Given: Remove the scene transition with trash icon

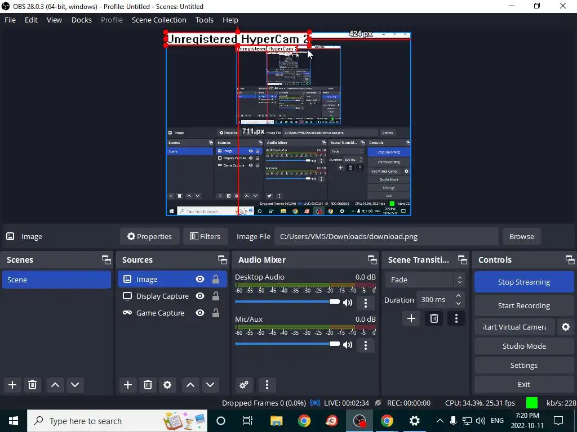Looking at the screenshot, I should pyautogui.click(x=434, y=318).
